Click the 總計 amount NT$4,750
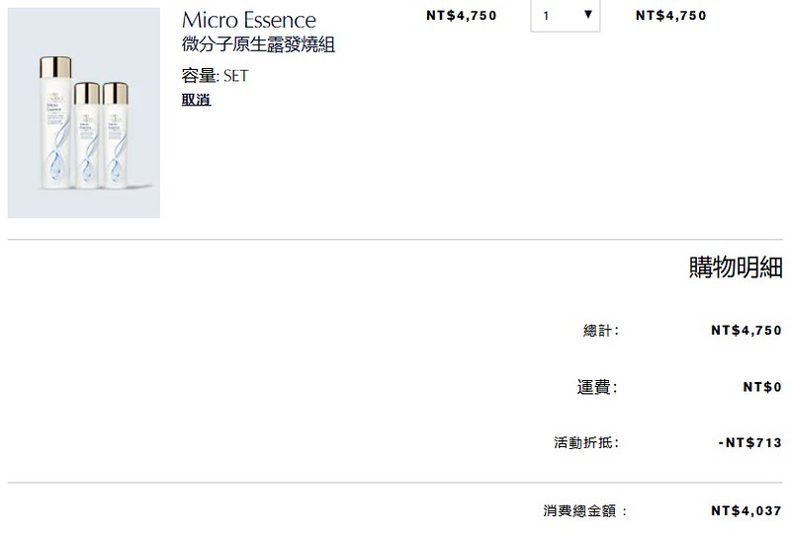Image resolution: width=791 pixels, height=537 pixels. coord(747,331)
